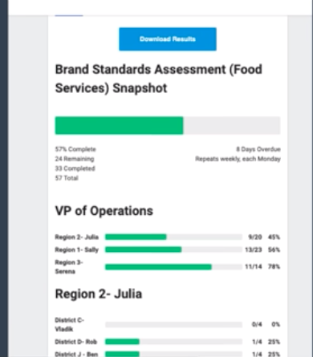Open the District D- Rob row label
The height and width of the screenshot is (357, 313).
[x=76, y=342]
